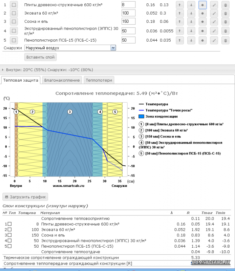Click Вставить слой button
Image resolution: width=235 pixels, height=271 pixels.
pos(40,57)
